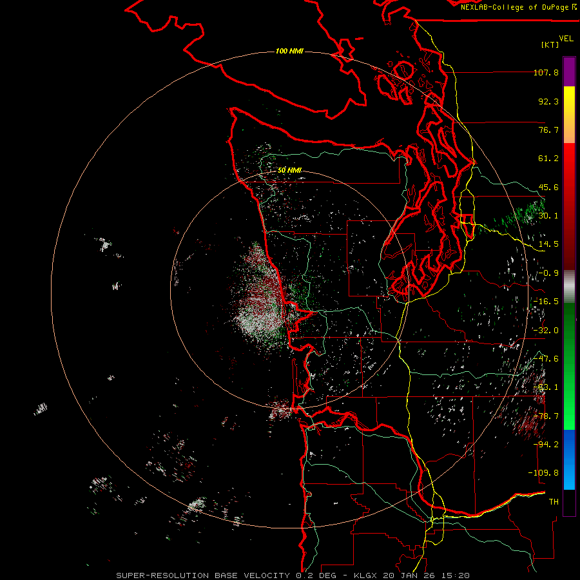Pick the yellow segment of the velocity color bar
This screenshot has width=580, height=580.
(x=569, y=115)
